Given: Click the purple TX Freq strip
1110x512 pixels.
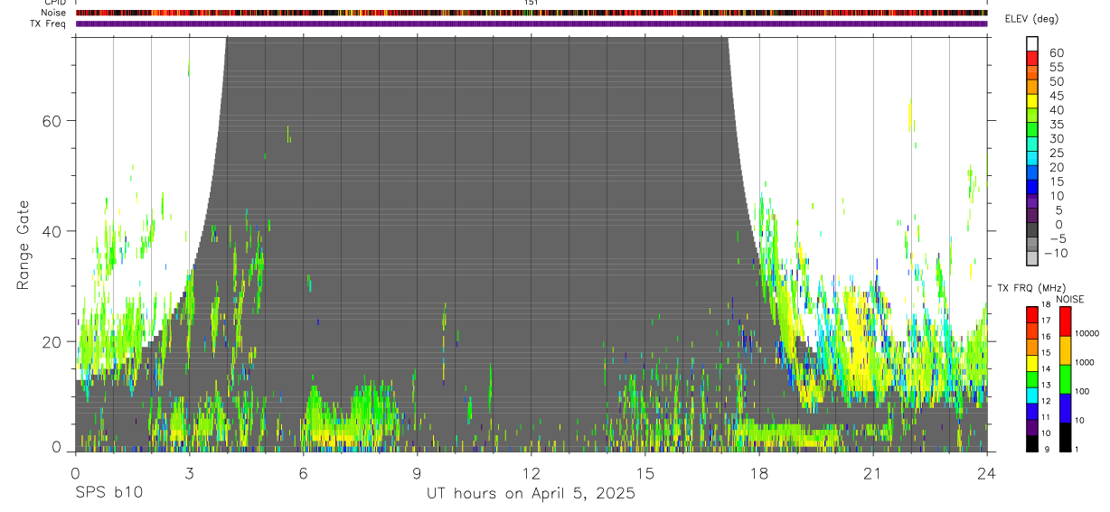Looking at the screenshot, I should (531, 23).
